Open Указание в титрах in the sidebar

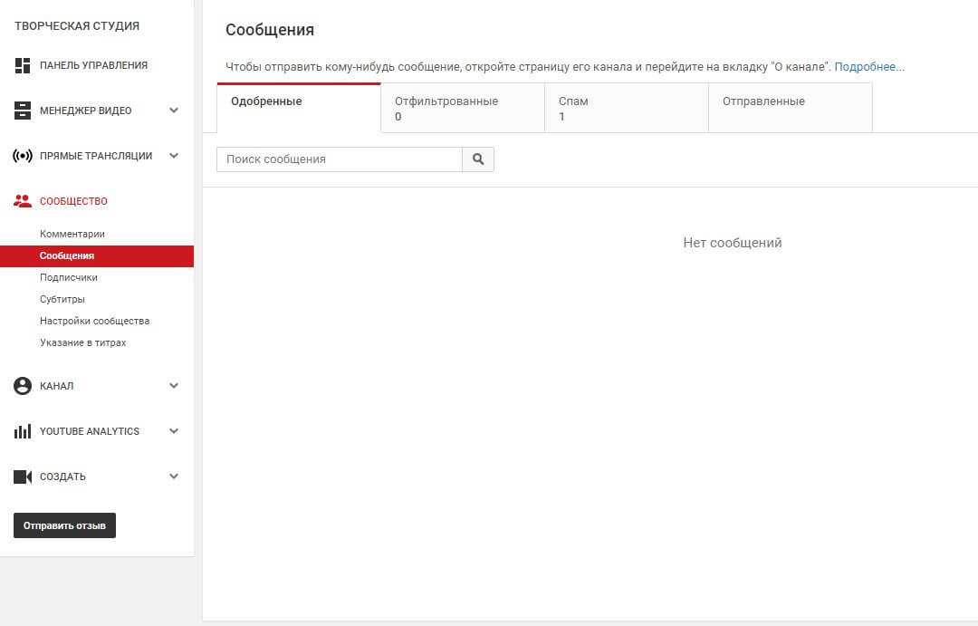[x=83, y=342]
